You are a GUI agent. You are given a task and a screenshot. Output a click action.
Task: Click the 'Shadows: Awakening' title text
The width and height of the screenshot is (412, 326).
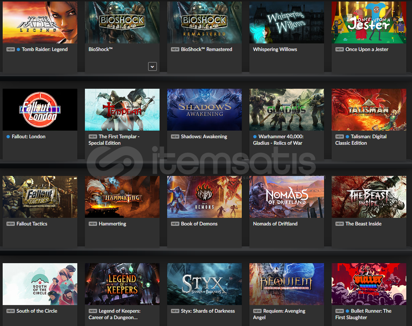tap(204, 137)
